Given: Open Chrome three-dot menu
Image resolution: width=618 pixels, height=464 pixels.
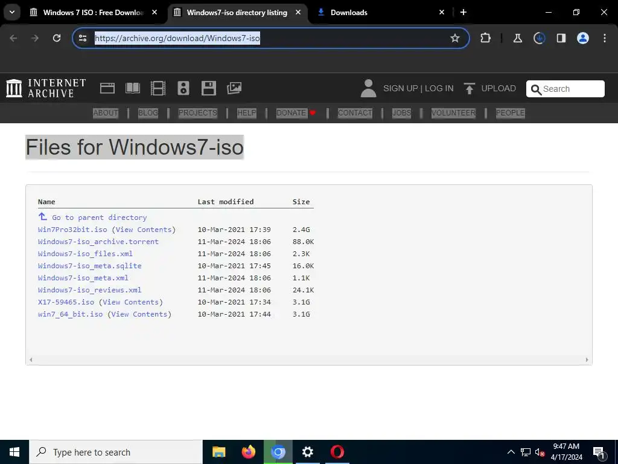Looking at the screenshot, I should pyautogui.click(x=605, y=38).
